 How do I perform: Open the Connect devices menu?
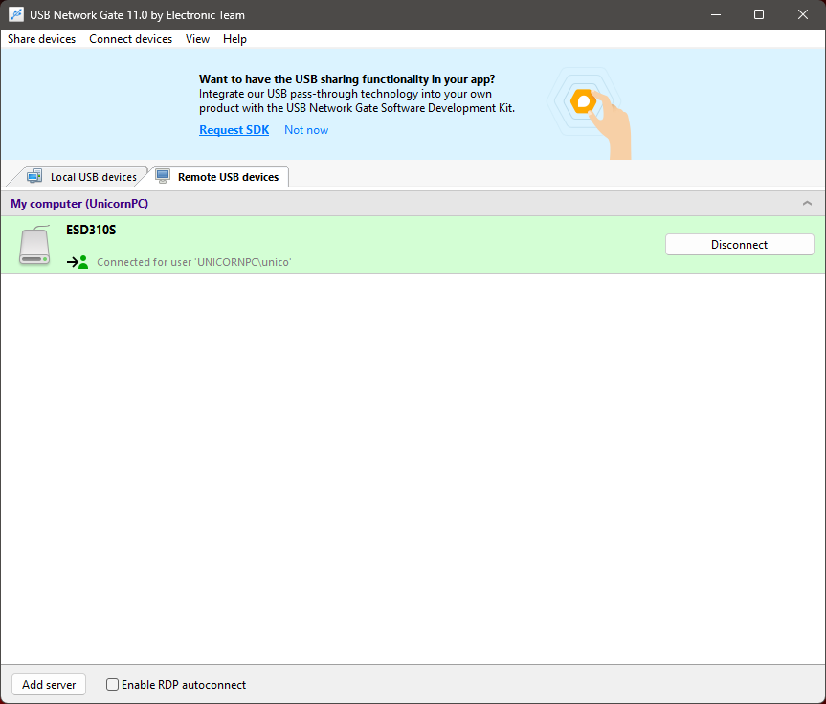130,39
